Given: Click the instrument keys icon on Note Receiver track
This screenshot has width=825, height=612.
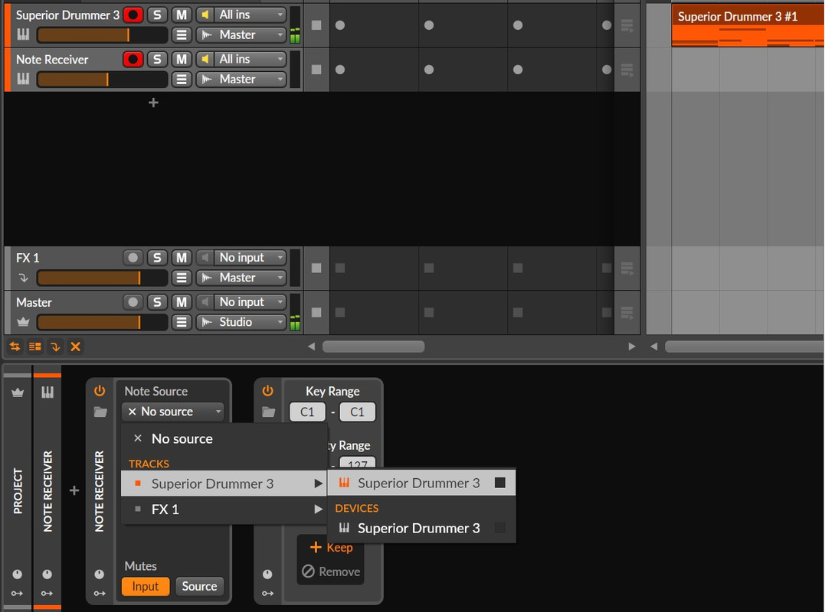Looking at the screenshot, I should pyautogui.click(x=23, y=80).
